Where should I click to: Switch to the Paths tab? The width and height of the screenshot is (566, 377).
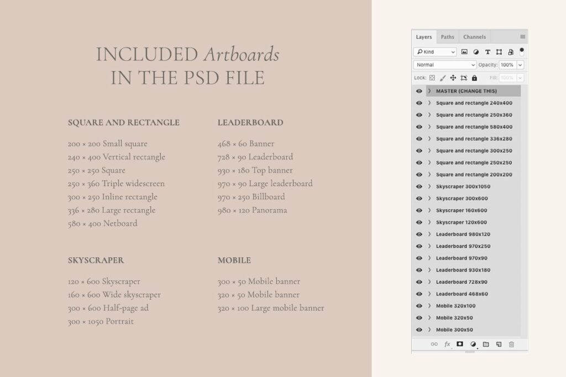448,36
